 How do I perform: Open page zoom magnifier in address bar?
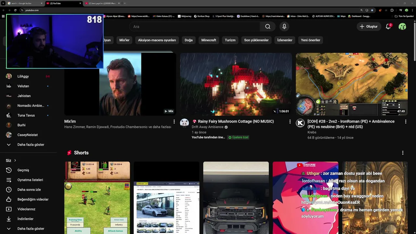[362, 10]
